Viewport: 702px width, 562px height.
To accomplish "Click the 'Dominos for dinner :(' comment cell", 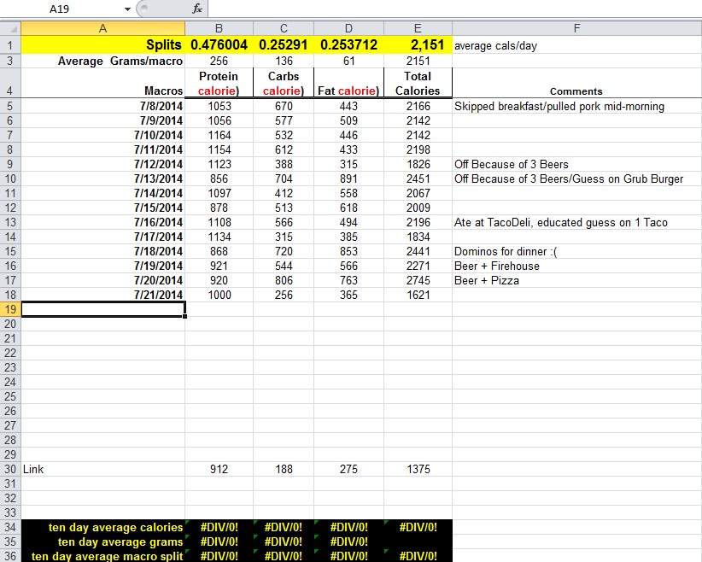I will click(576, 251).
